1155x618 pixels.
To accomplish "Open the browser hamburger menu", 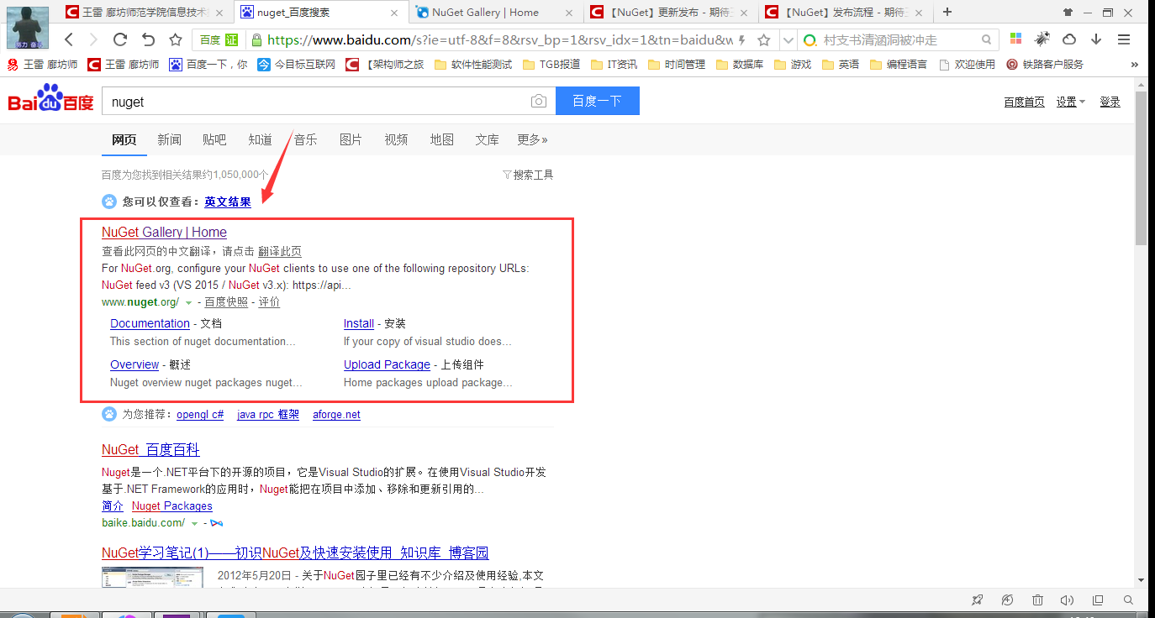I will click(x=1124, y=39).
